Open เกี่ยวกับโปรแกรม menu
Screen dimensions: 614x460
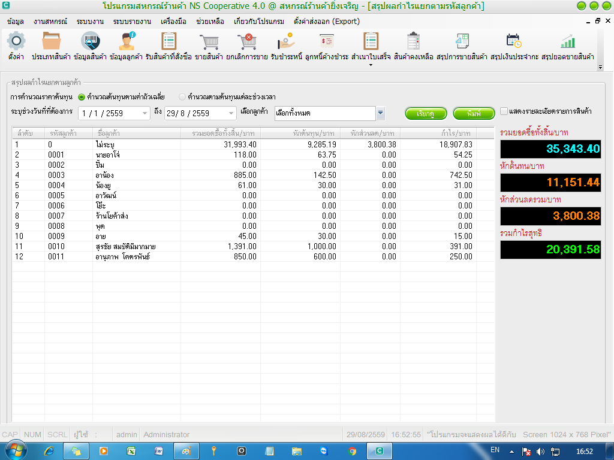259,22
